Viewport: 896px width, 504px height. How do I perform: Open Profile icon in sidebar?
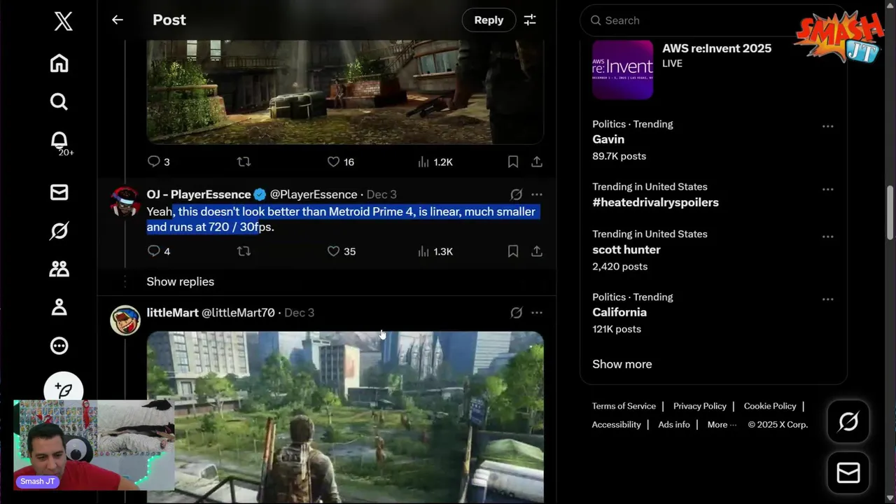[x=59, y=307]
